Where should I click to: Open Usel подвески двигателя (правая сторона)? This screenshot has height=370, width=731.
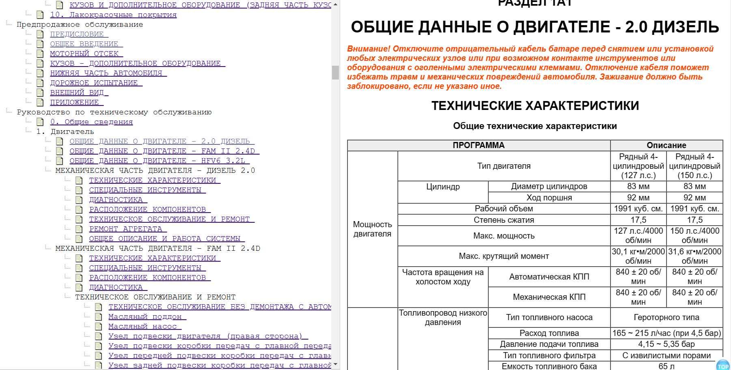[x=208, y=336]
